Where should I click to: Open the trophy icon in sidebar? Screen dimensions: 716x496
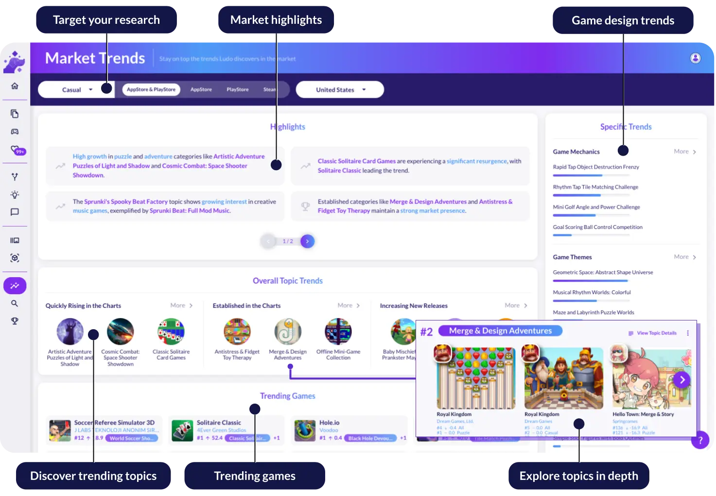(15, 321)
